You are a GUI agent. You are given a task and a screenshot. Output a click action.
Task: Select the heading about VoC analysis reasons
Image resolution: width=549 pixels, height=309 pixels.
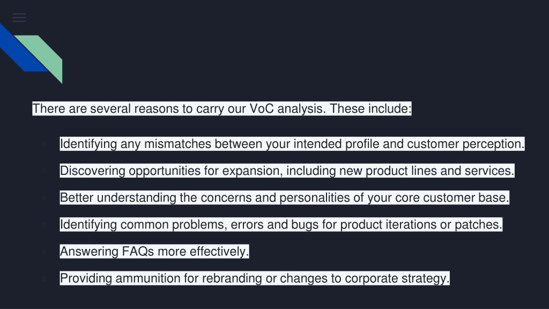click(x=222, y=108)
